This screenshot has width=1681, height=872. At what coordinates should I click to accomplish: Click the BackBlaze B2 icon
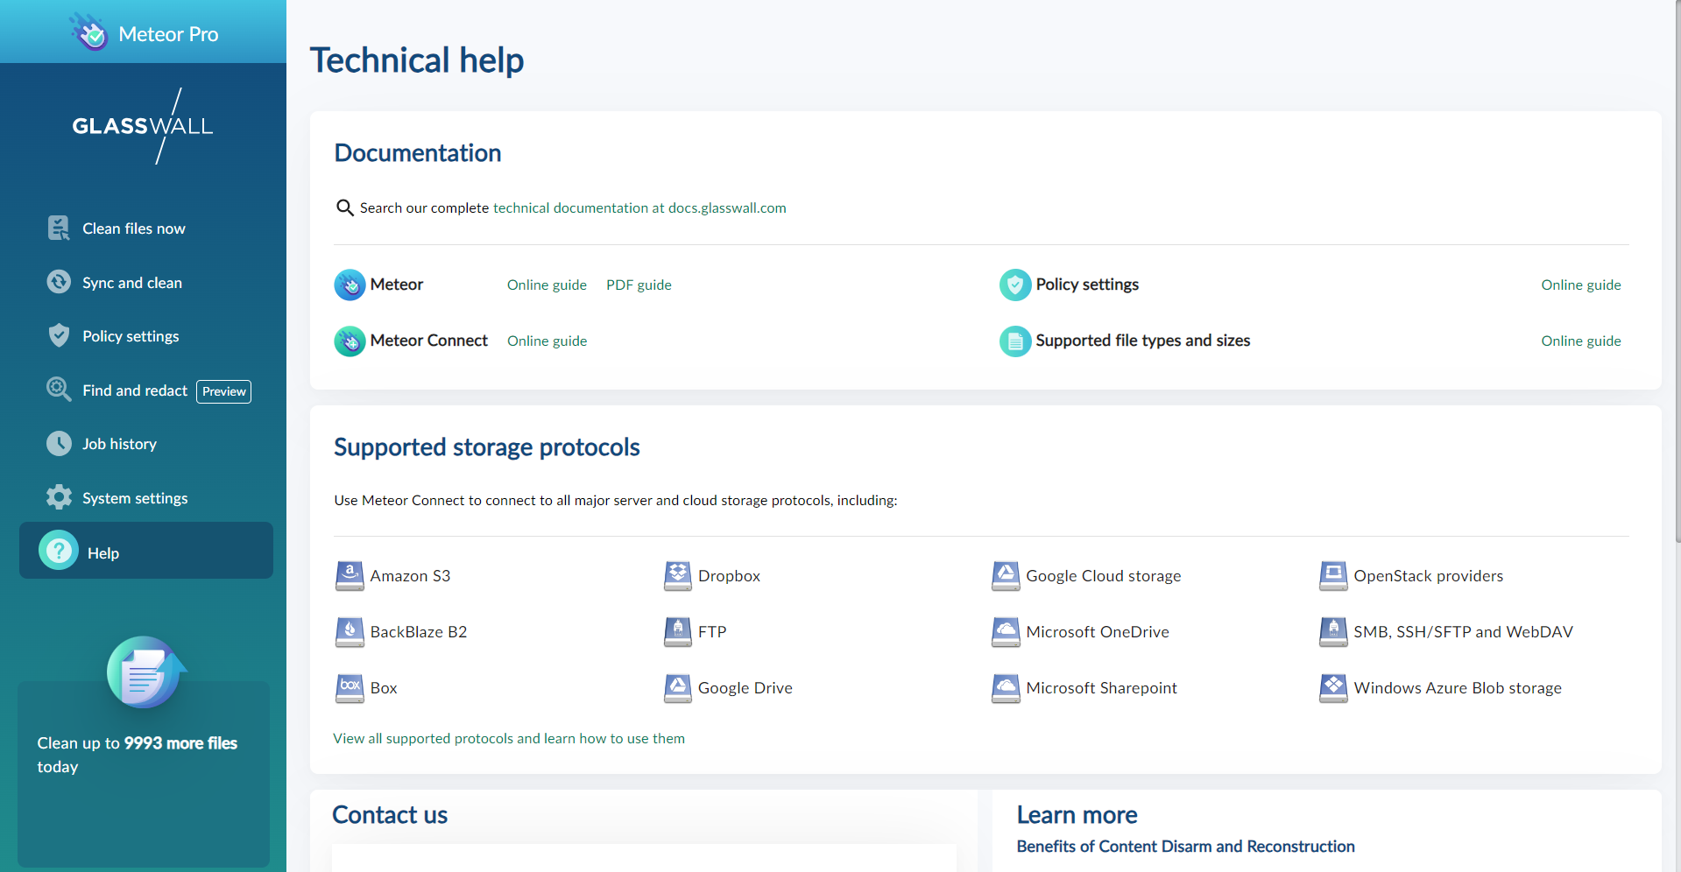(x=350, y=632)
